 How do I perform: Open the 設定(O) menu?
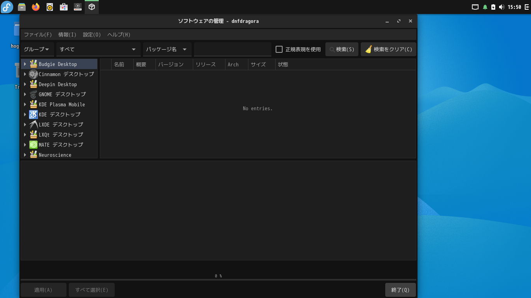pyautogui.click(x=92, y=35)
